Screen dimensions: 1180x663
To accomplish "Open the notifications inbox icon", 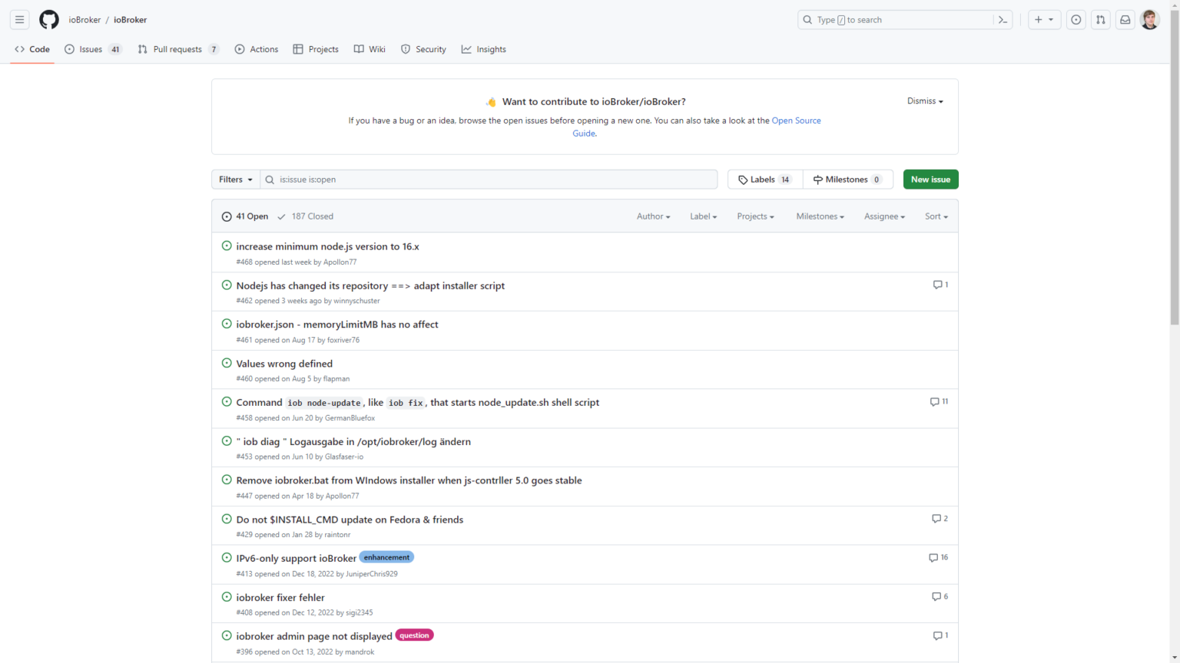I will [1125, 19].
